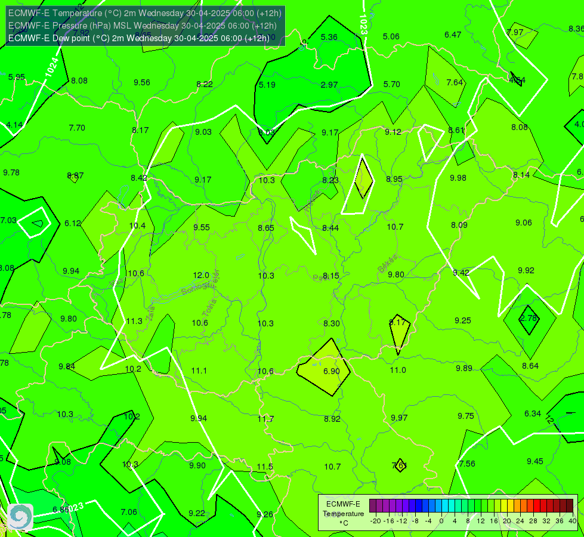
Task: Click the temperature value 6.12
Action: pos(73,223)
